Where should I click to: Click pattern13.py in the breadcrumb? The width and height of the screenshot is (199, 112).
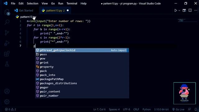click(28, 17)
